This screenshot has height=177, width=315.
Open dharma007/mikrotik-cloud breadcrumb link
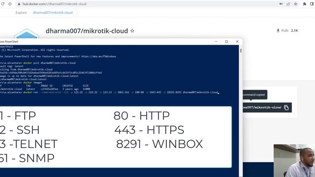pyautogui.click(x=53, y=13)
